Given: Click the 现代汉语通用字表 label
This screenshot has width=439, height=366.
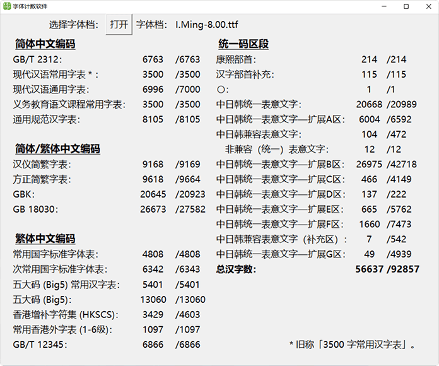Looking at the screenshot, I should tap(51, 90).
